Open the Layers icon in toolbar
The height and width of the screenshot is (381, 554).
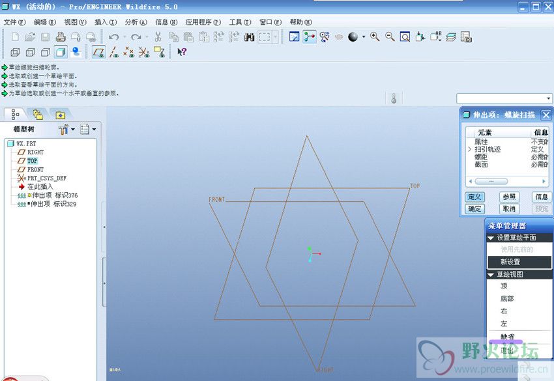point(451,36)
